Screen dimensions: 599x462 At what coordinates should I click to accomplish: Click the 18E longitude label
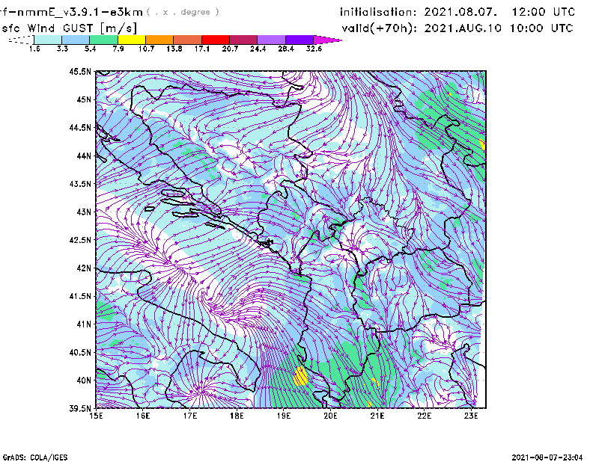237,416
